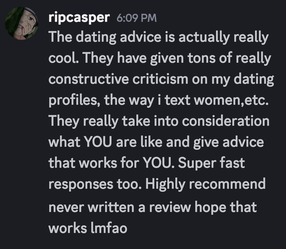Click the words 'dating advice' in first line
This screenshot has width=286, height=249.
[119, 37]
